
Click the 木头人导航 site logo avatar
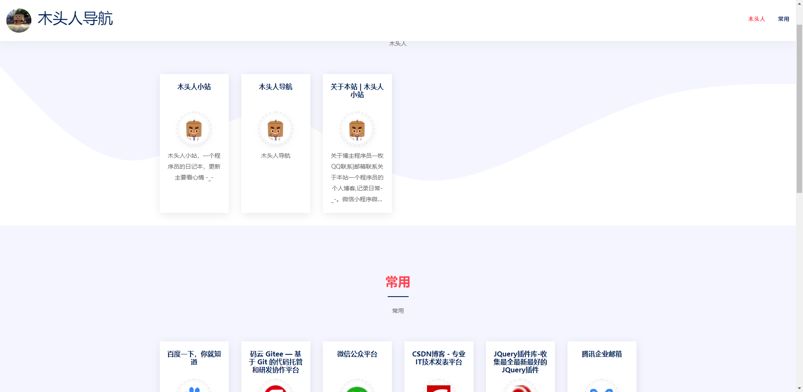19,20
